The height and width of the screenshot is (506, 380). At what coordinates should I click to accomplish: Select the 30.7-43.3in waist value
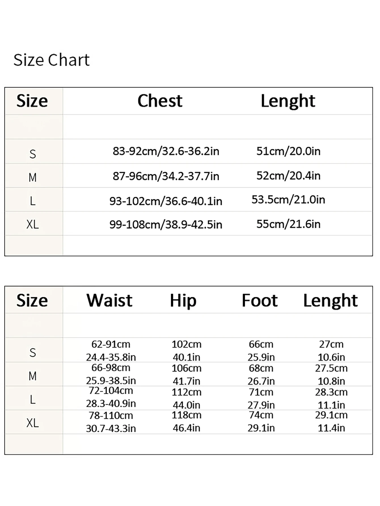tap(111, 428)
